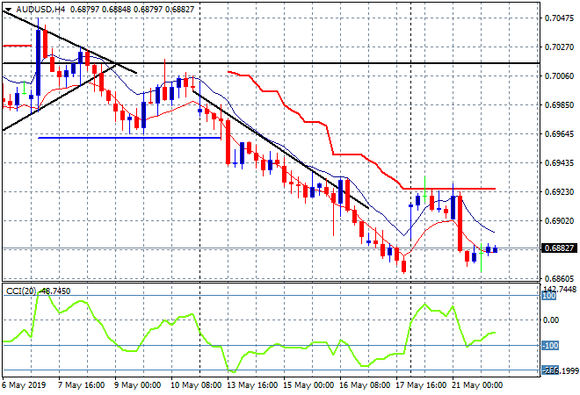580x395 pixels.
Task: Click the AUDUSD,H4 chart title text
Action: click(x=40, y=10)
